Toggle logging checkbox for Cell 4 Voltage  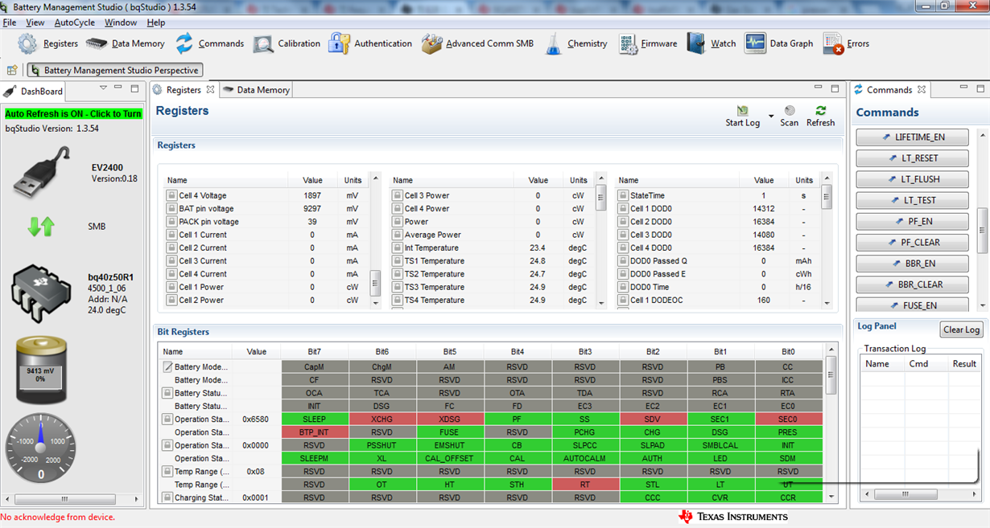pos(171,195)
